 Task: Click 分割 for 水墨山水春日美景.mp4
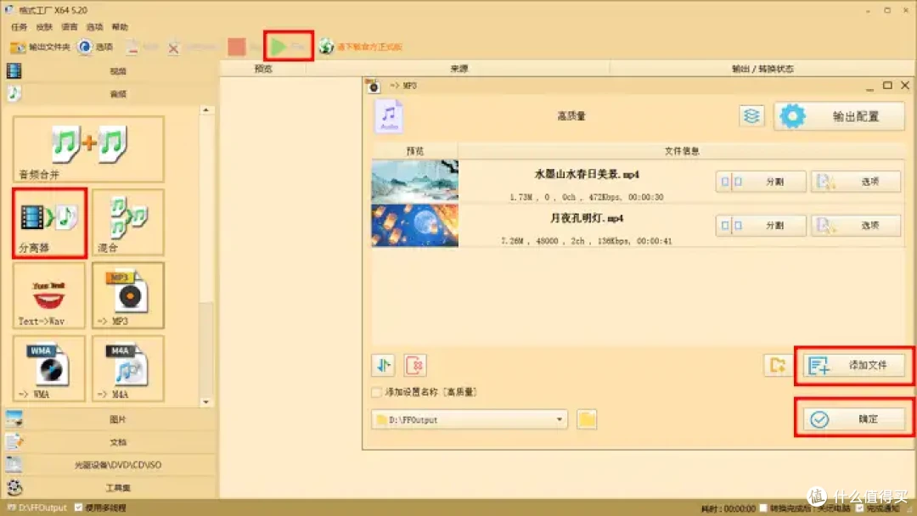point(761,182)
